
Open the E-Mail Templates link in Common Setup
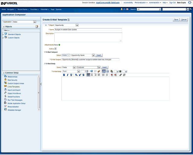pyautogui.click(x=14, y=87)
